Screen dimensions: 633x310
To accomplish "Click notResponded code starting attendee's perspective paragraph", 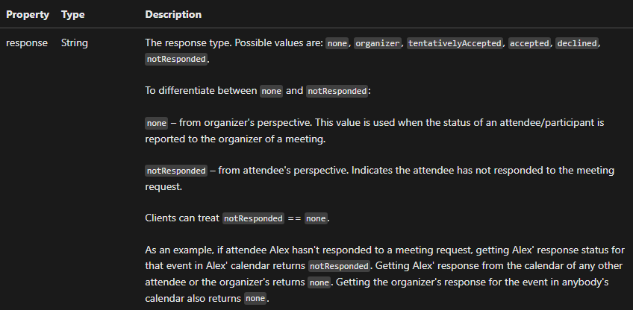I will click(x=176, y=171).
